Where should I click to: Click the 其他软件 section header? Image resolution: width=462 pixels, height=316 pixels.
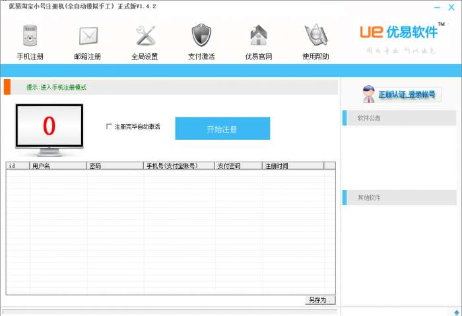399,197
